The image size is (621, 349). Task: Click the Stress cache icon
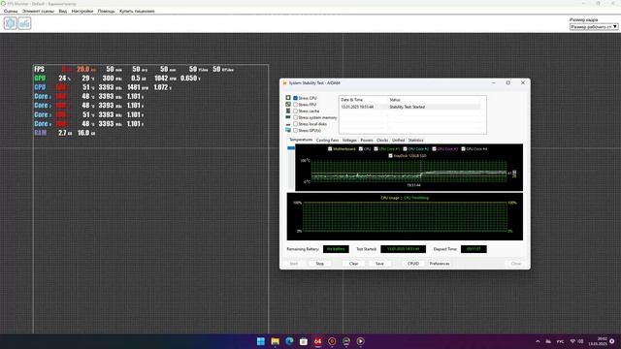click(x=288, y=111)
